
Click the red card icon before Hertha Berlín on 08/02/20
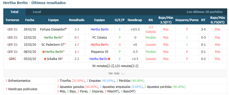pyautogui.click(x=43, y=52)
